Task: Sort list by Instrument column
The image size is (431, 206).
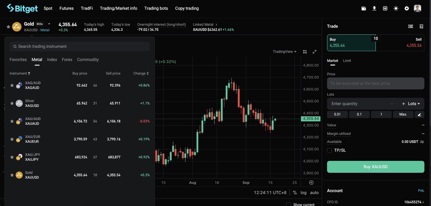Action: [x=20, y=73]
